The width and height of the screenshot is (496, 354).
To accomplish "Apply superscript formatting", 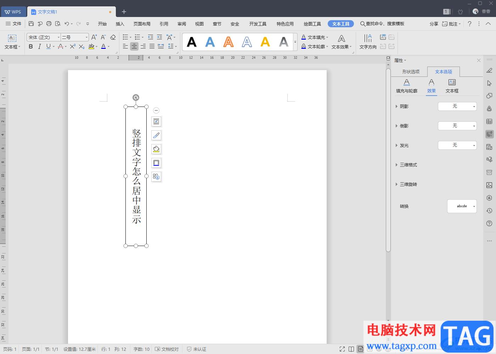I will [73, 46].
